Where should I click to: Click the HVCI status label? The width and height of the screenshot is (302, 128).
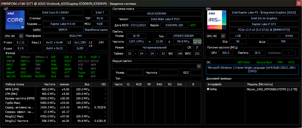[x=291, y=62]
